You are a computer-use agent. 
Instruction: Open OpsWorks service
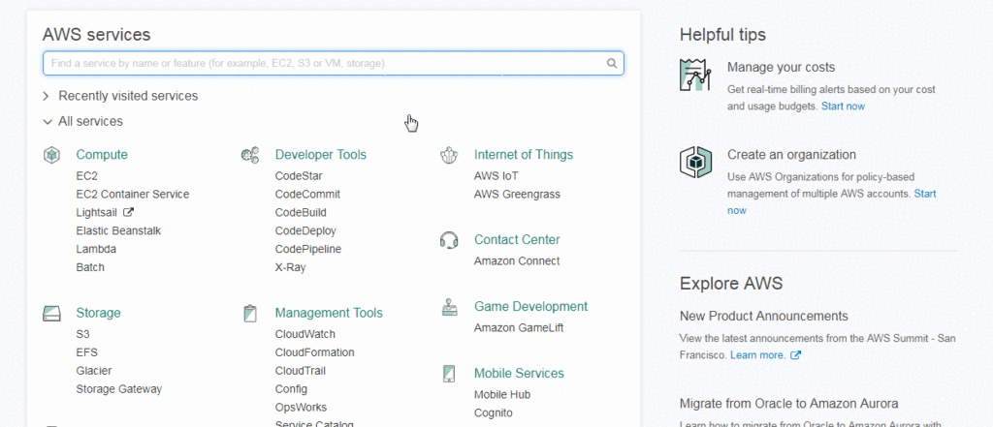(x=301, y=408)
